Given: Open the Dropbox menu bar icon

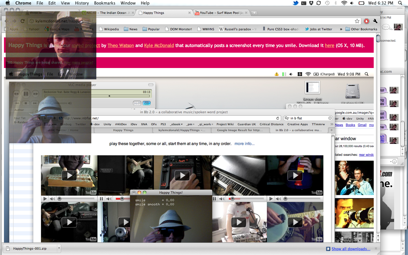Looking at the screenshot, I should tap(311, 3).
